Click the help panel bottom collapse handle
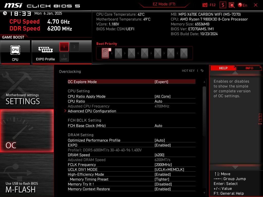This screenshot has height=197, width=263. tap(235, 167)
